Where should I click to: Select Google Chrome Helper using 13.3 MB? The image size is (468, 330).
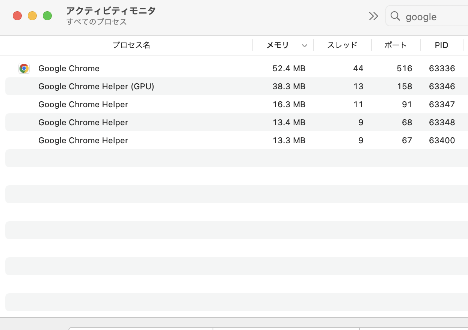pos(237,140)
